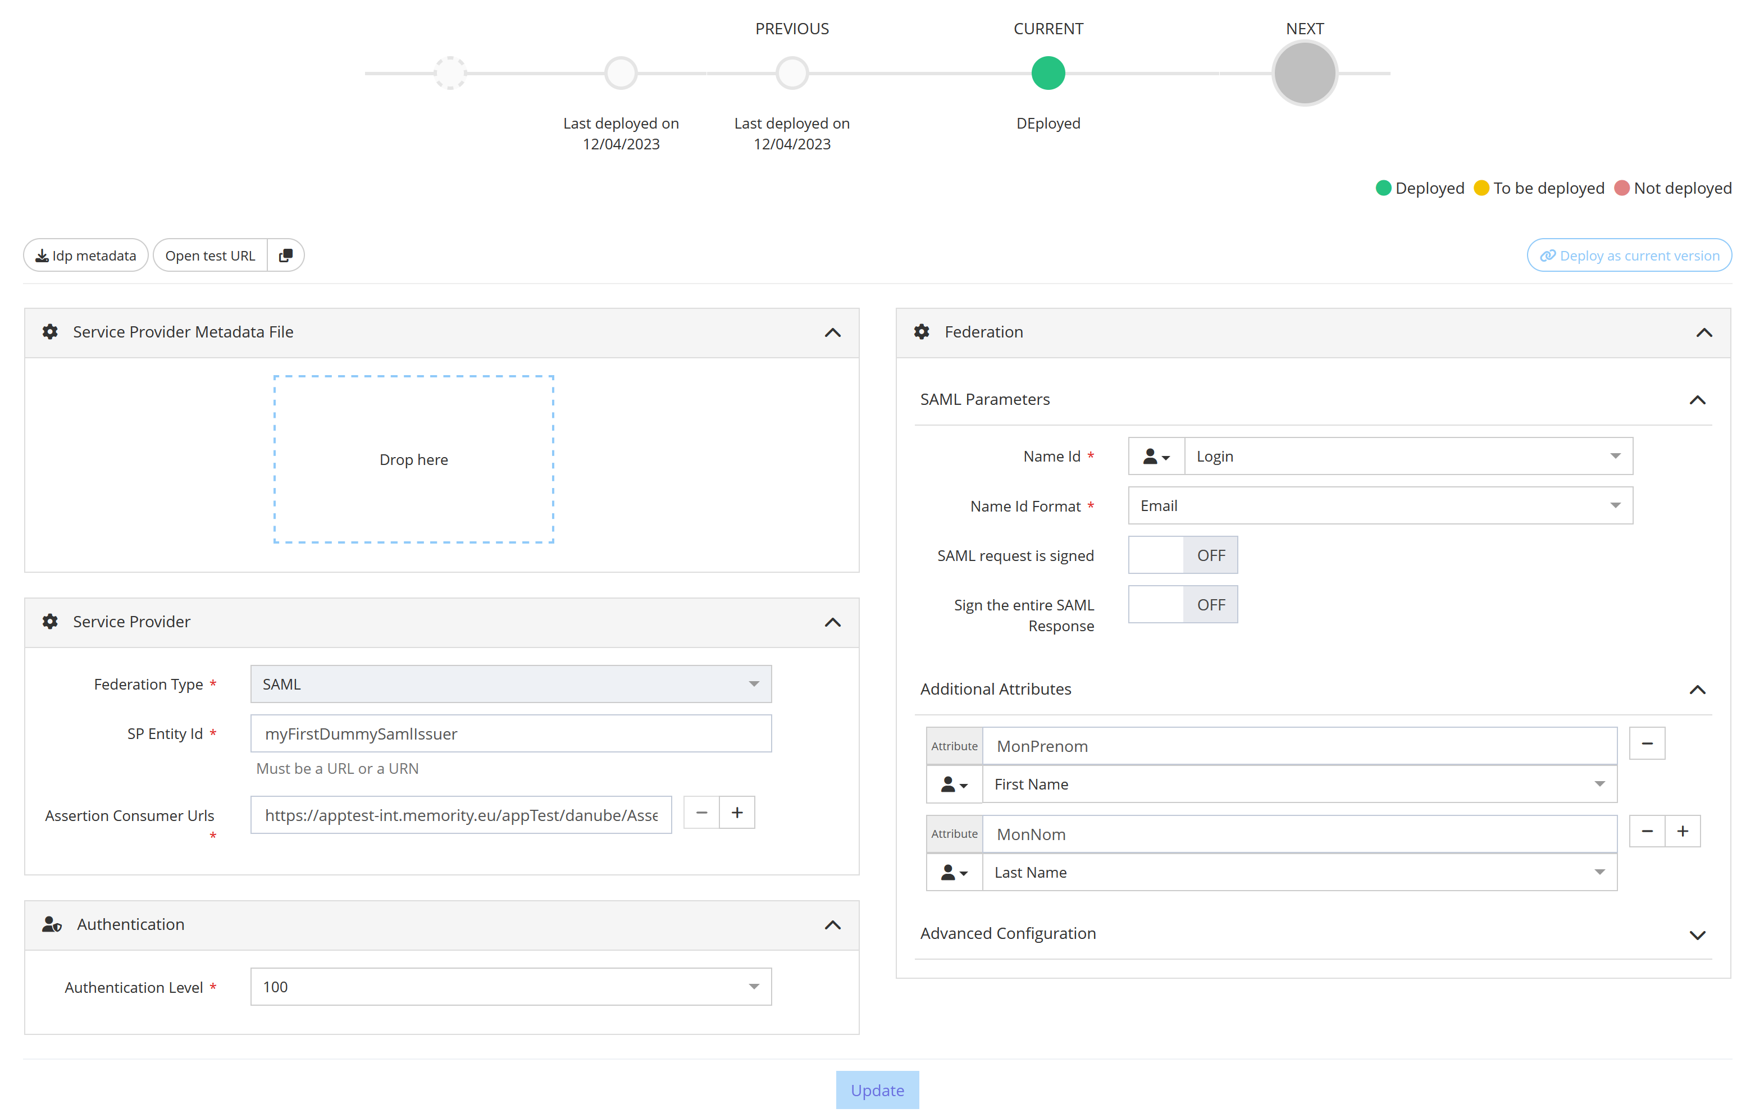Collapse the SAML Parameters section
The image size is (1755, 1113).
click(1697, 400)
